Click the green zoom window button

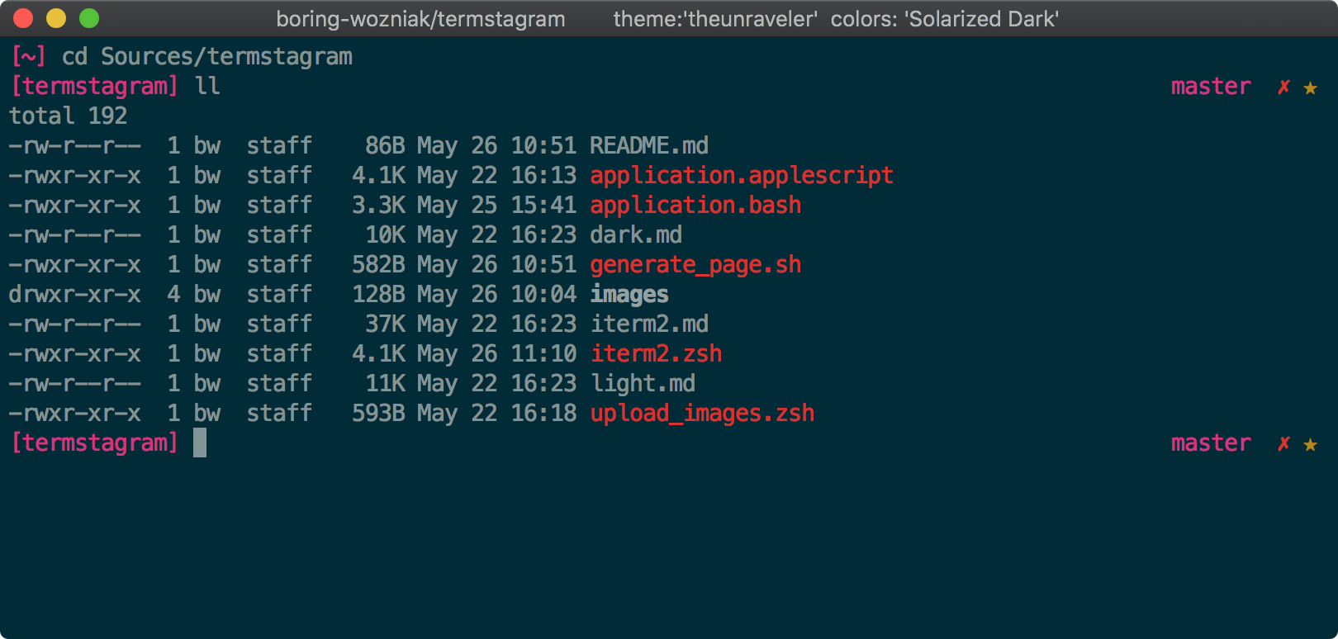pyautogui.click(x=89, y=18)
